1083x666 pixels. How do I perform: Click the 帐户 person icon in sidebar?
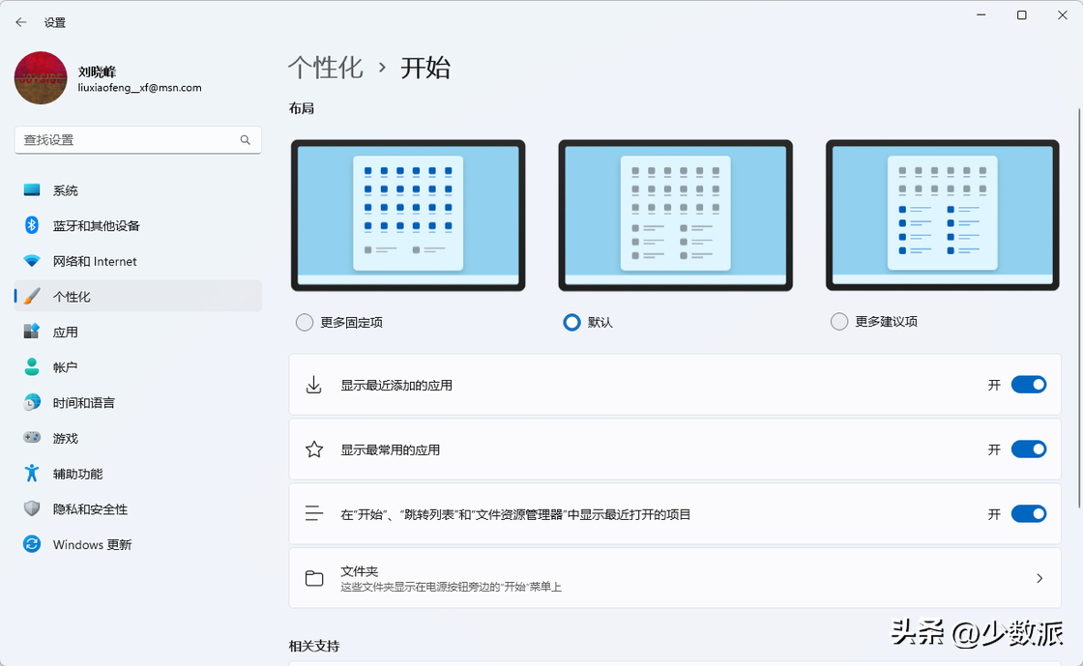[32, 367]
